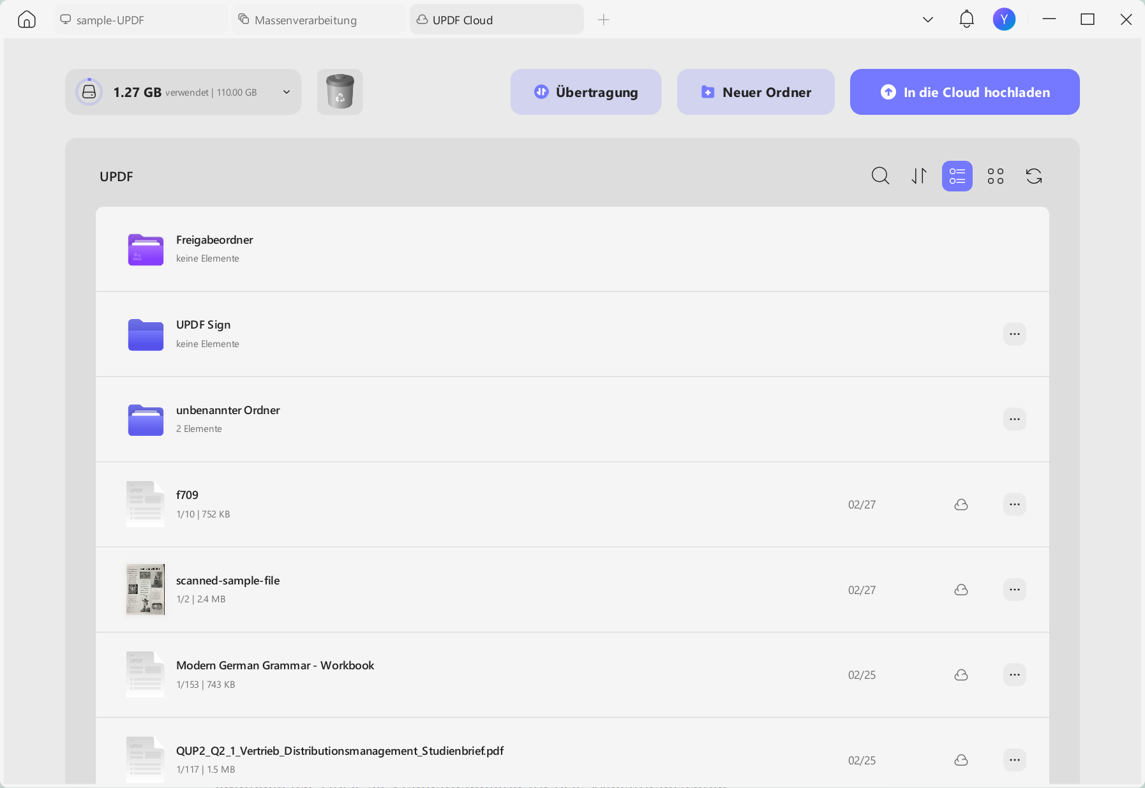Viewport: 1145px width, 788px height.
Task: Open the scanned-sample-file thumbnail
Action: (146, 590)
